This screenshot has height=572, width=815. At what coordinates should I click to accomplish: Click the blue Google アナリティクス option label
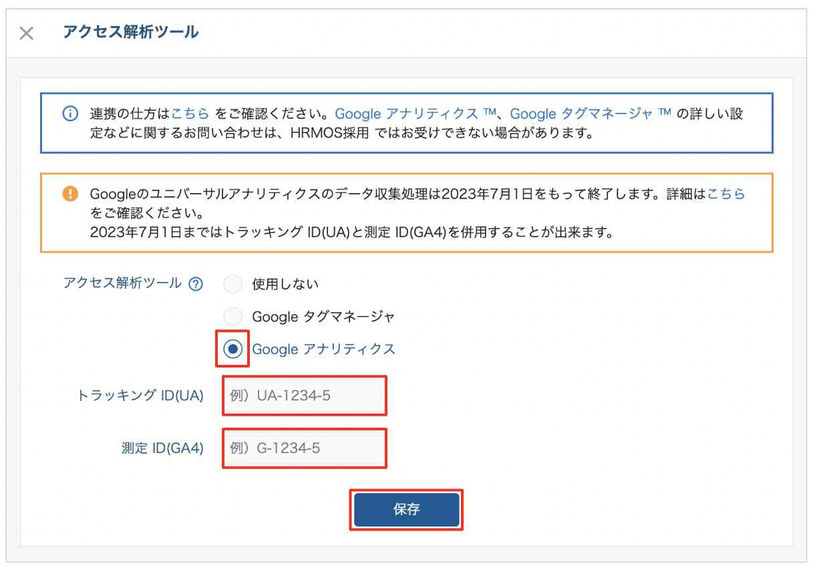click(323, 349)
